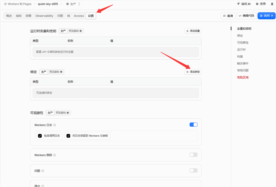Jump to 常规问题 in side navigation
The width and height of the screenshot is (276, 187).
point(243,70)
